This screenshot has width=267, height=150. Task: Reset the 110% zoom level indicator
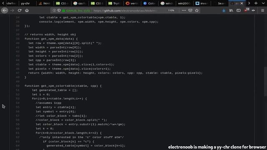coord(171,10)
